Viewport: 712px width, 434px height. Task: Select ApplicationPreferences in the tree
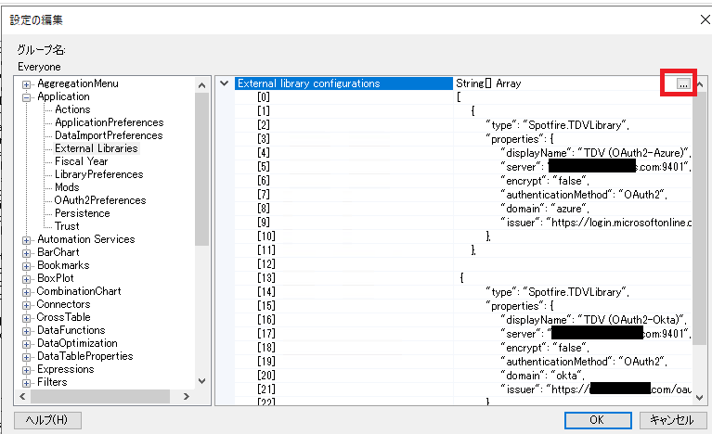point(109,122)
